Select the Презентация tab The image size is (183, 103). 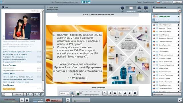click(x=131, y=9)
